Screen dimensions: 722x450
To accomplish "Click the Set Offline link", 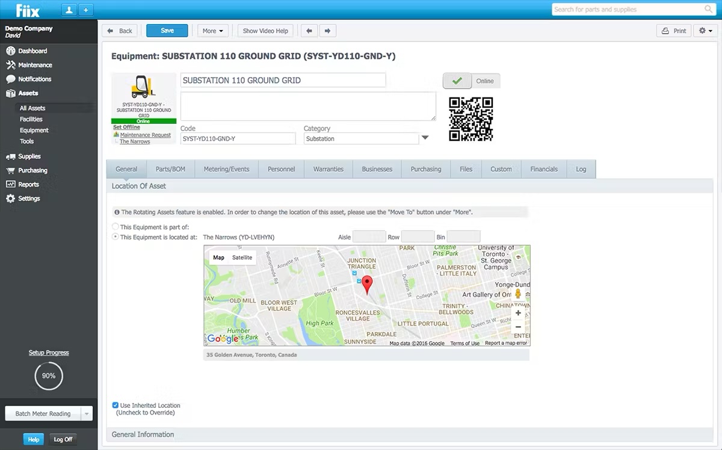I will tap(126, 127).
